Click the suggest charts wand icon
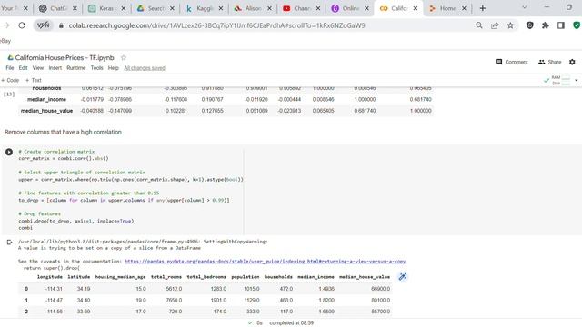This screenshot has width=582, height=327. point(402,277)
